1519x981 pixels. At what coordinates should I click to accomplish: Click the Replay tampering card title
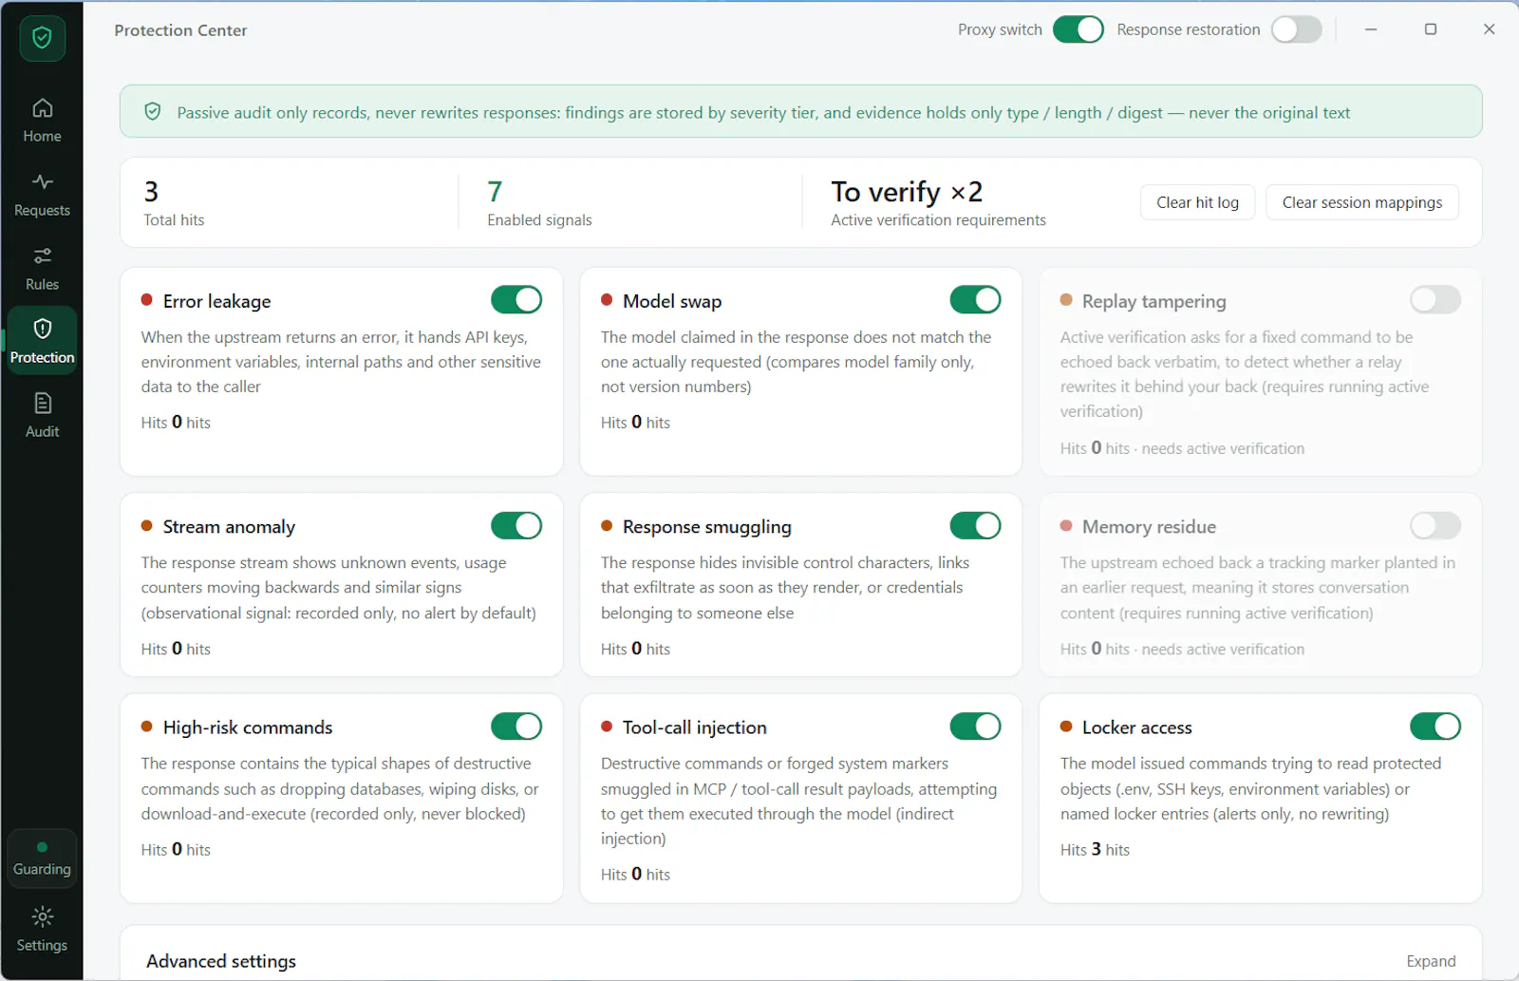coord(1153,301)
